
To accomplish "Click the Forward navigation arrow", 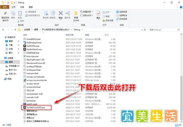I will (8, 30).
